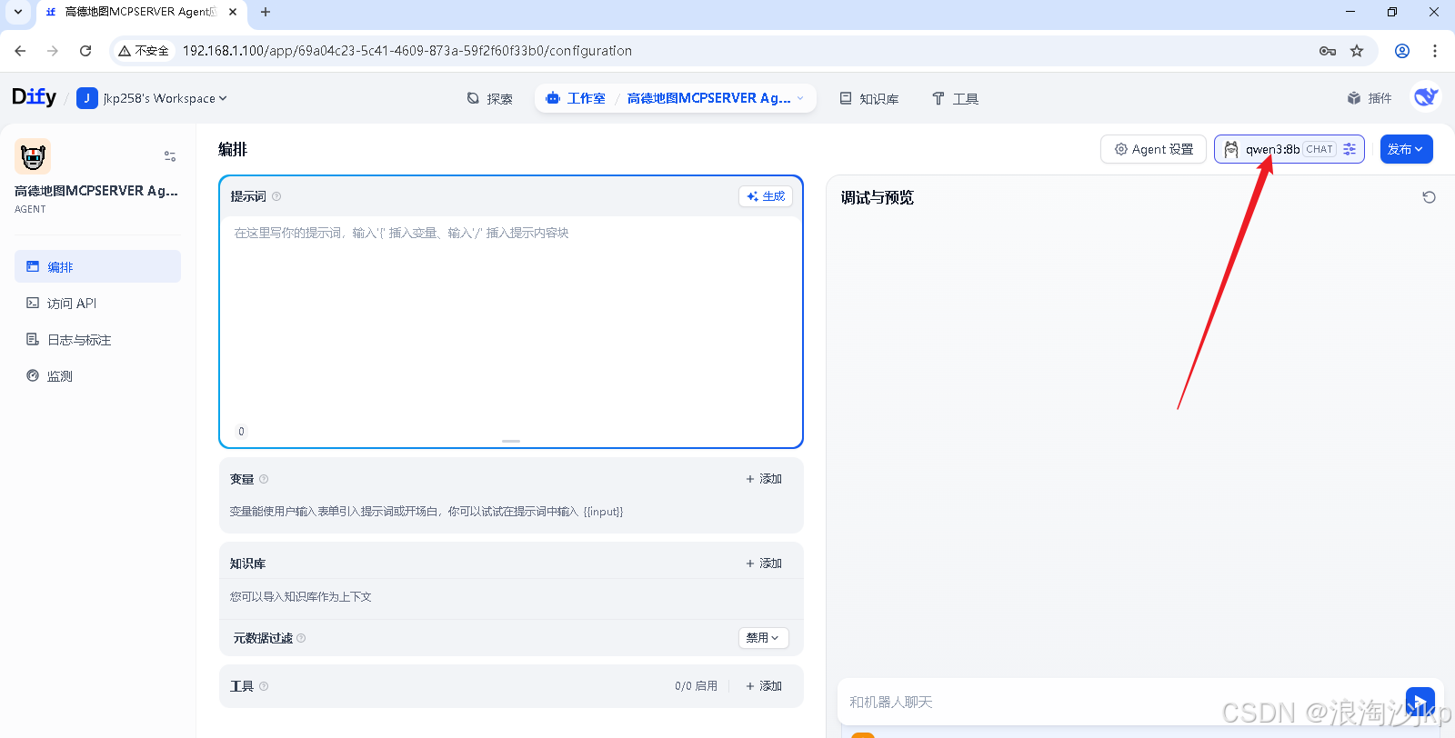Click the app robot avatar icon
1455x738 pixels.
[x=33, y=156]
